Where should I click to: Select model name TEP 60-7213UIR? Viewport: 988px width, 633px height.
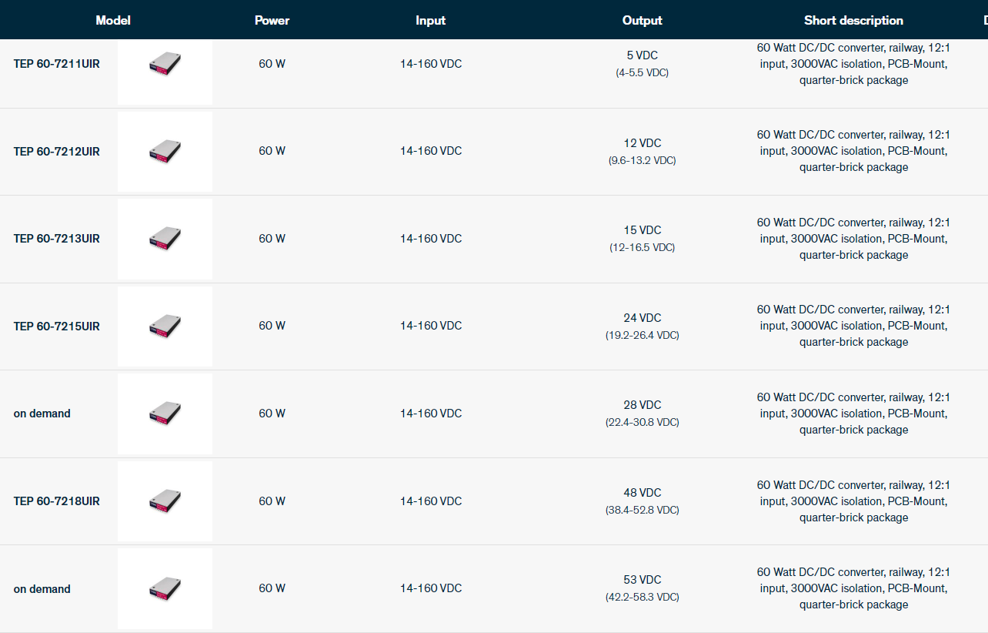click(56, 239)
